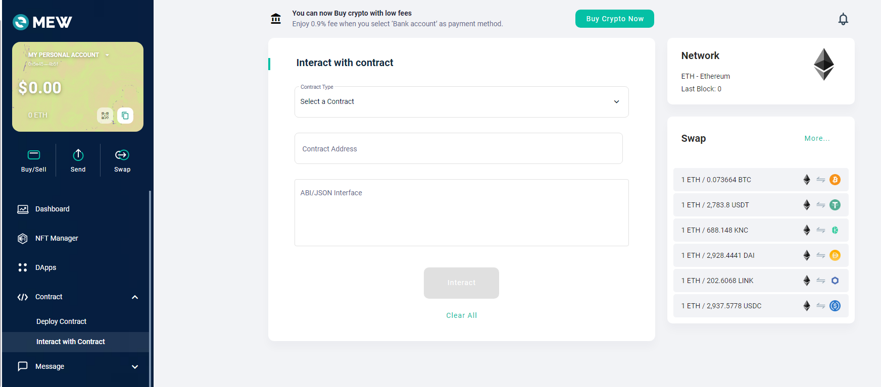This screenshot has height=387, width=881.
Task: Open Swap icon in sidebar
Action: (122, 160)
